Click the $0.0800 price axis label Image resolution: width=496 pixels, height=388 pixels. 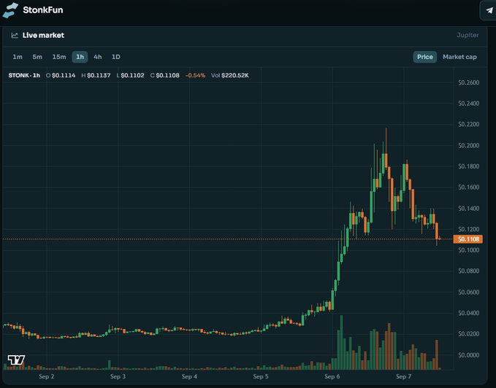[469, 271]
